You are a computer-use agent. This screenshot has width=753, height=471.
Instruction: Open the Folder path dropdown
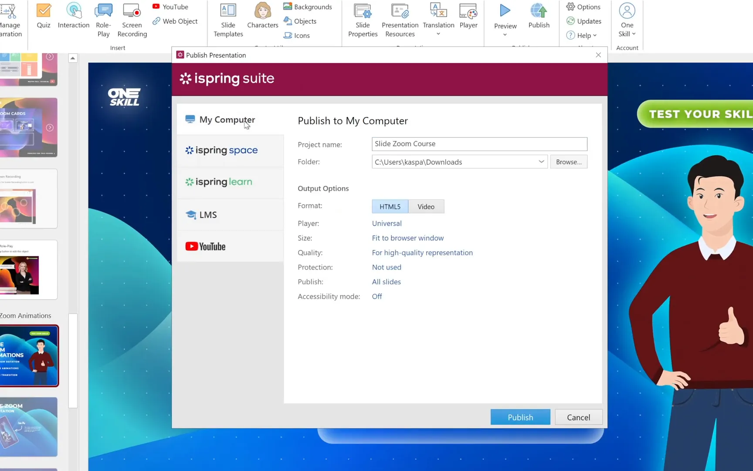541,162
